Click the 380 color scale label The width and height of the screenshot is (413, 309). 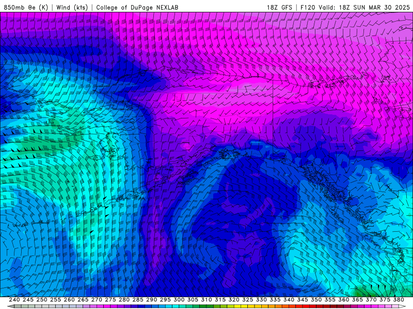[399, 300]
